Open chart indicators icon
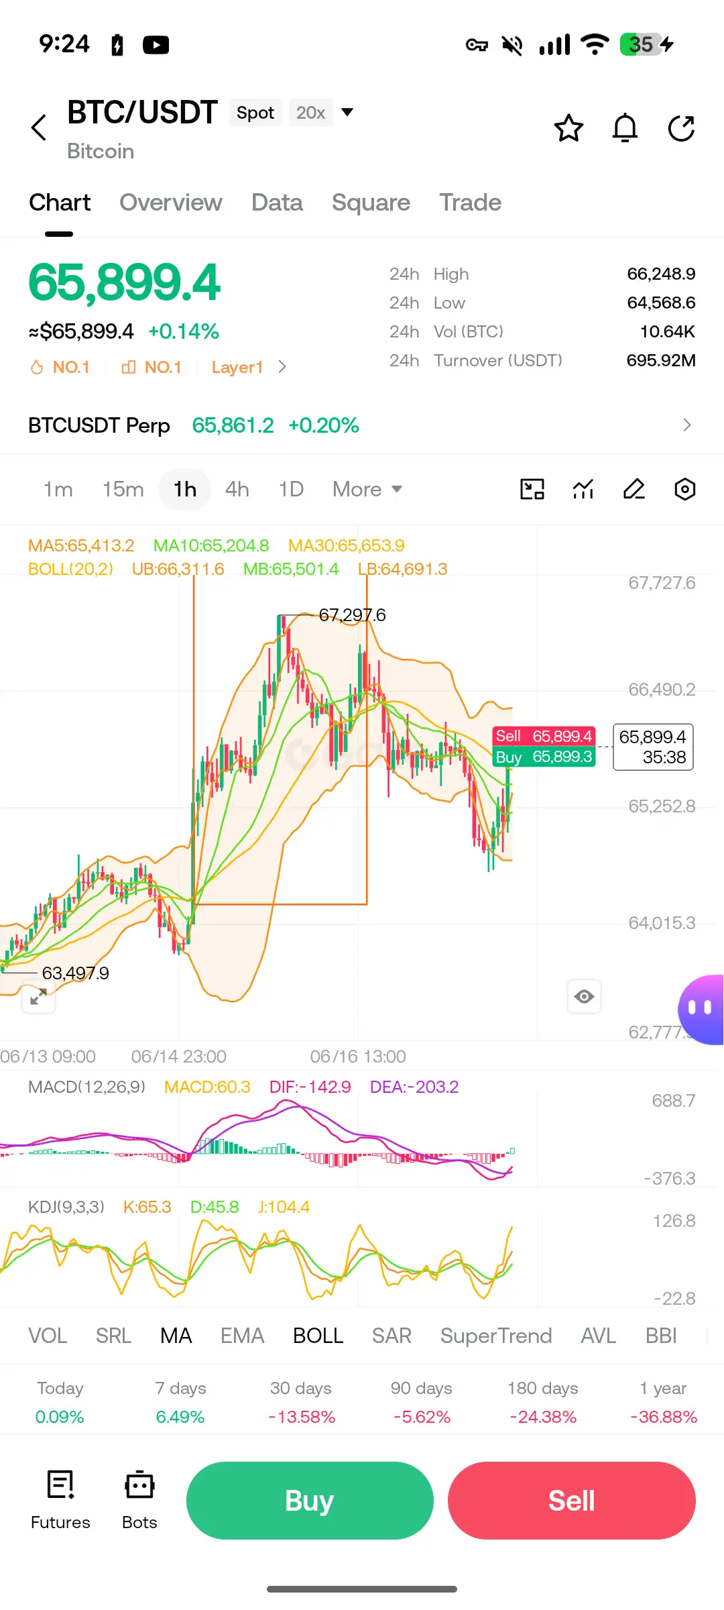Screen dimensions: 724x1610 click(x=583, y=489)
